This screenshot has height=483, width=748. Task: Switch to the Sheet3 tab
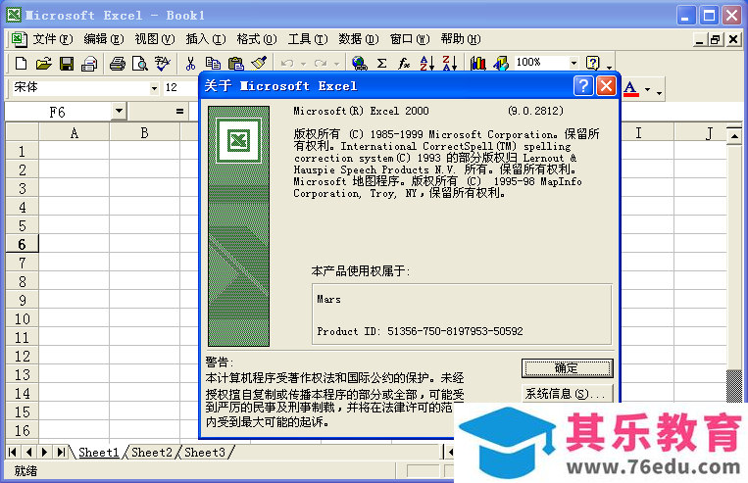(204, 452)
